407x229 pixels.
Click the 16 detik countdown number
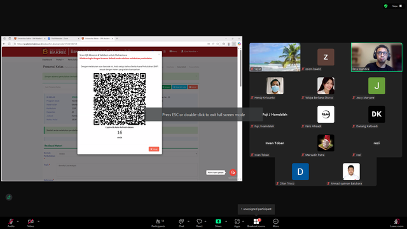coord(120,133)
